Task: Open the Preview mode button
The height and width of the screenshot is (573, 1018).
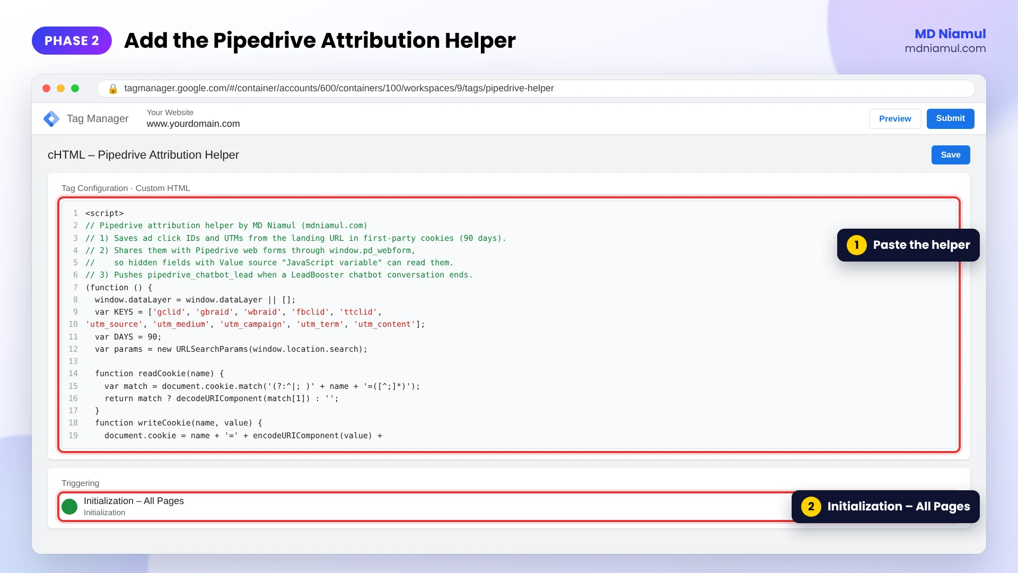Action: [895, 119]
